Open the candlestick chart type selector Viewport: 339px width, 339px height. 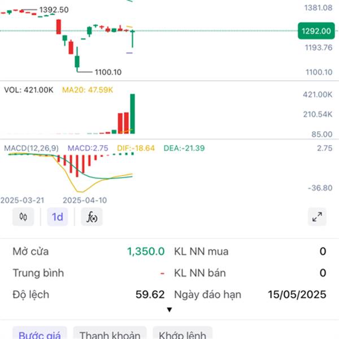[x=23, y=216]
